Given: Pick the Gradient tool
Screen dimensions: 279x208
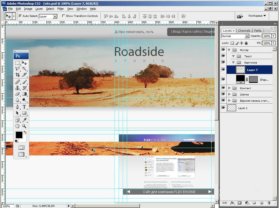Looking at the screenshot, I should tap(24, 94).
